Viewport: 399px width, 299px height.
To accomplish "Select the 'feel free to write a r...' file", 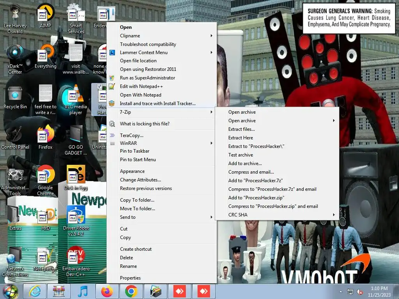I will pos(45,100).
